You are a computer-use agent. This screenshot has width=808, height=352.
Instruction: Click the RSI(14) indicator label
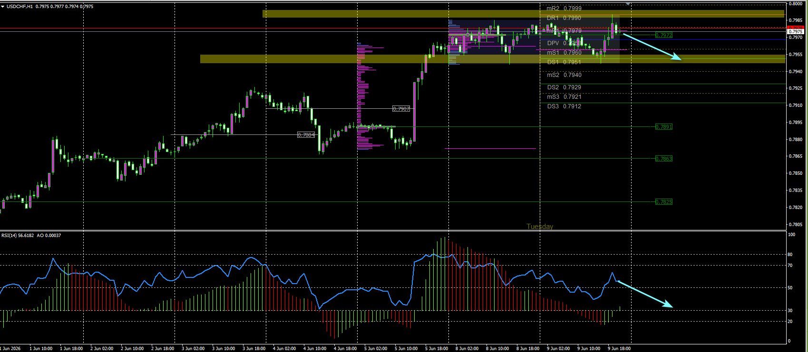tap(9, 236)
